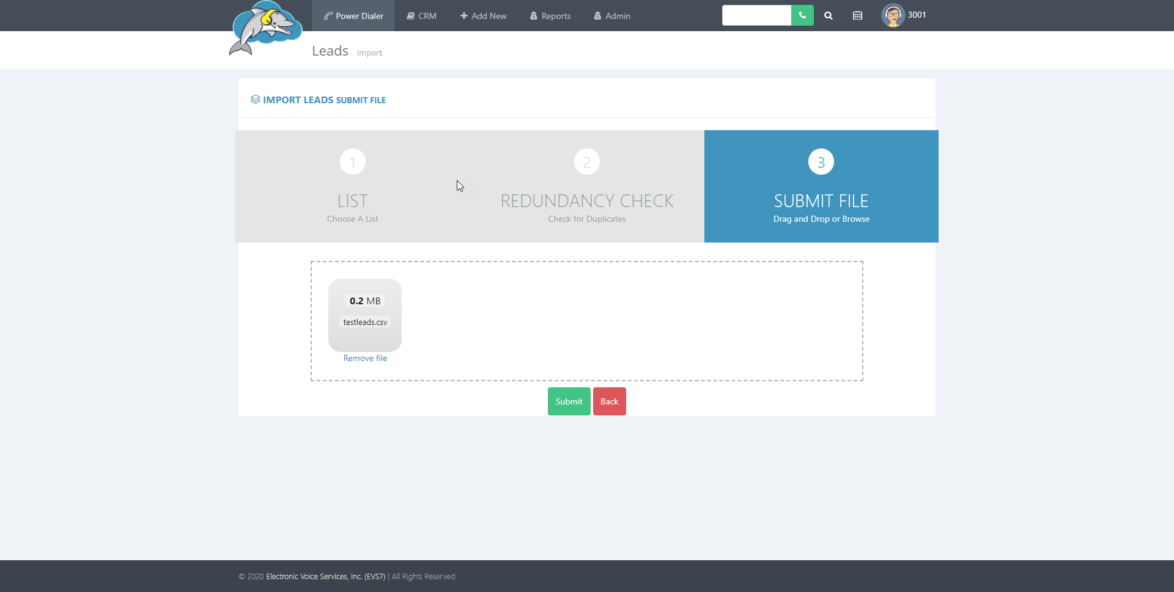Click the dolphin logo
This screenshot has height=592, width=1174.
(x=265, y=28)
